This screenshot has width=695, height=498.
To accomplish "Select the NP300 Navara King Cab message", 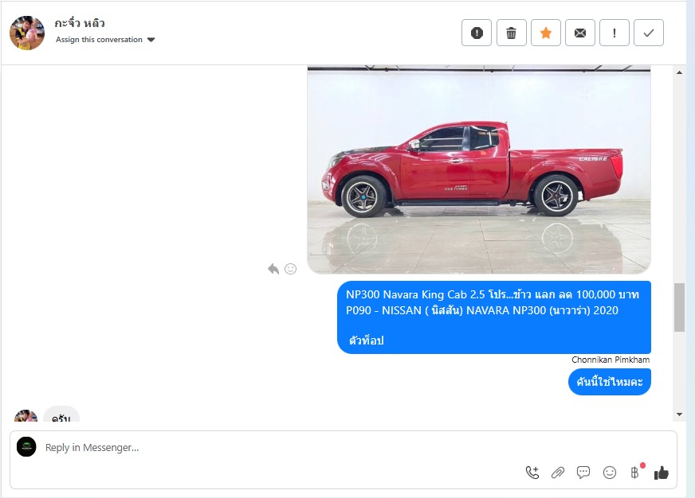I will pos(494,317).
